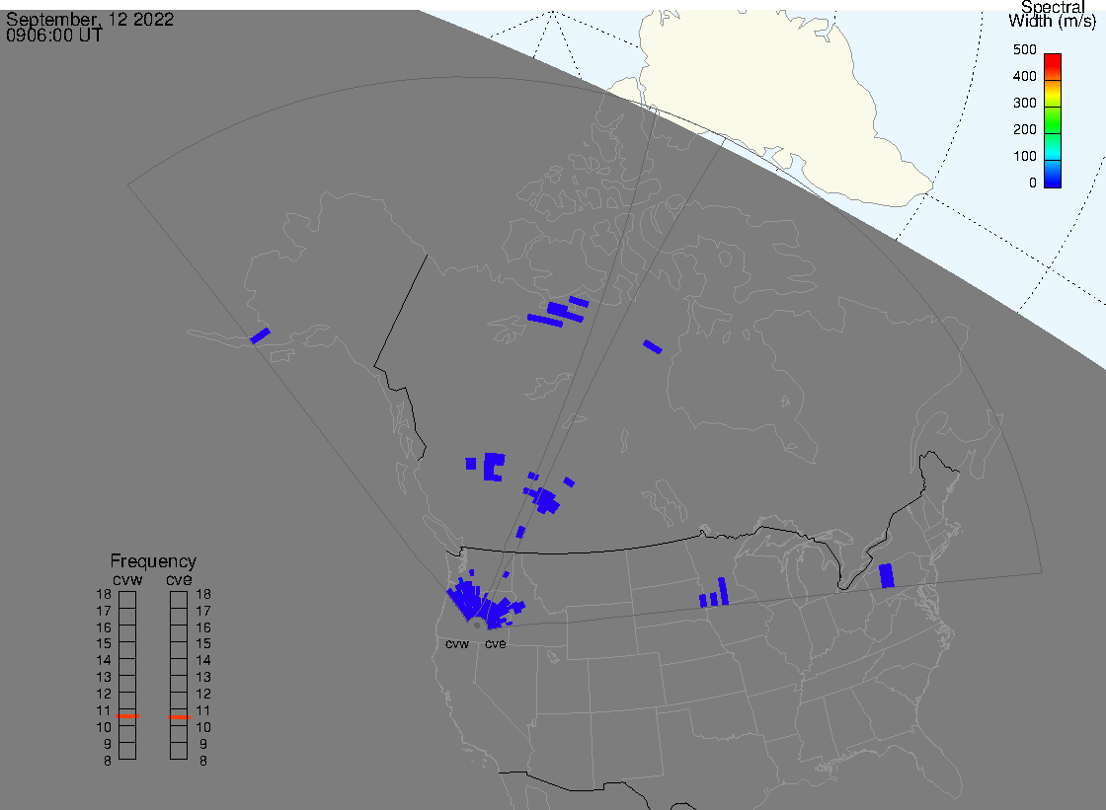The image size is (1106, 810).
Task: Click the date text 'September, 12 2022'
Action: tap(90, 19)
